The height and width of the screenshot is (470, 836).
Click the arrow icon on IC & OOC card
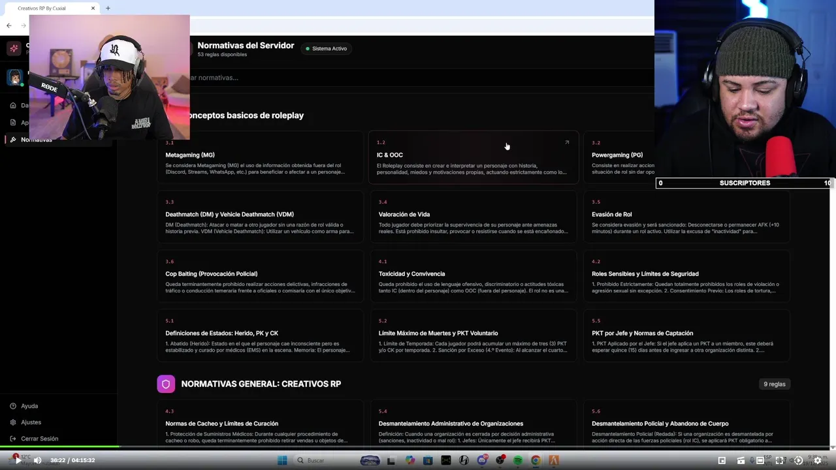tap(567, 142)
